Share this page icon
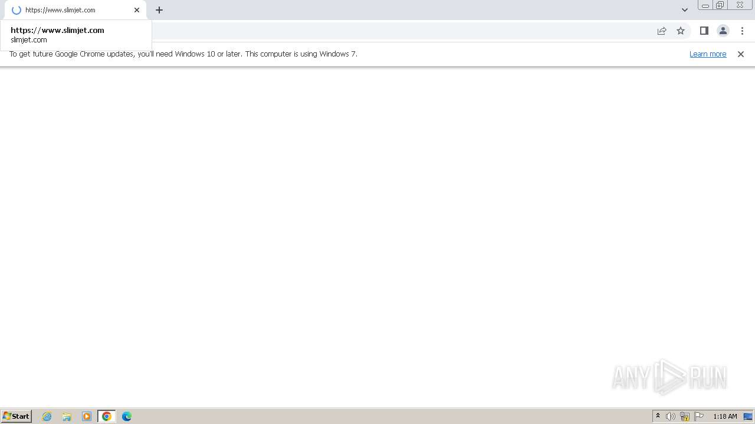Viewport: 755px width, 424px height. (662, 31)
